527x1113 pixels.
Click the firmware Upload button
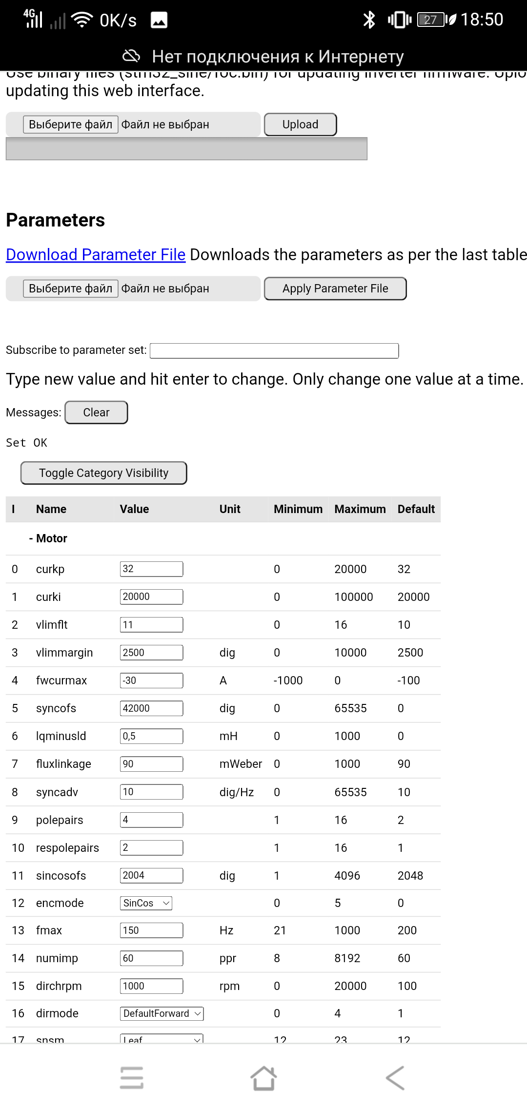[x=300, y=124]
